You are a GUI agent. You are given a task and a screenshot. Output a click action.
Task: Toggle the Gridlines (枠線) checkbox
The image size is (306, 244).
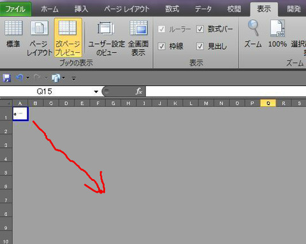pos(161,46)
